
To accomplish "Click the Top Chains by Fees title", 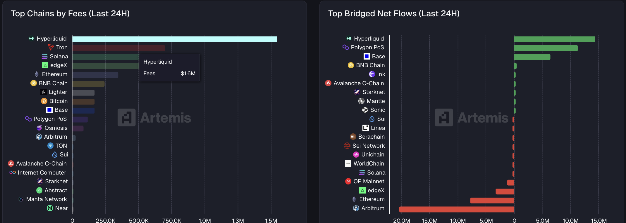I will (70, 13).
